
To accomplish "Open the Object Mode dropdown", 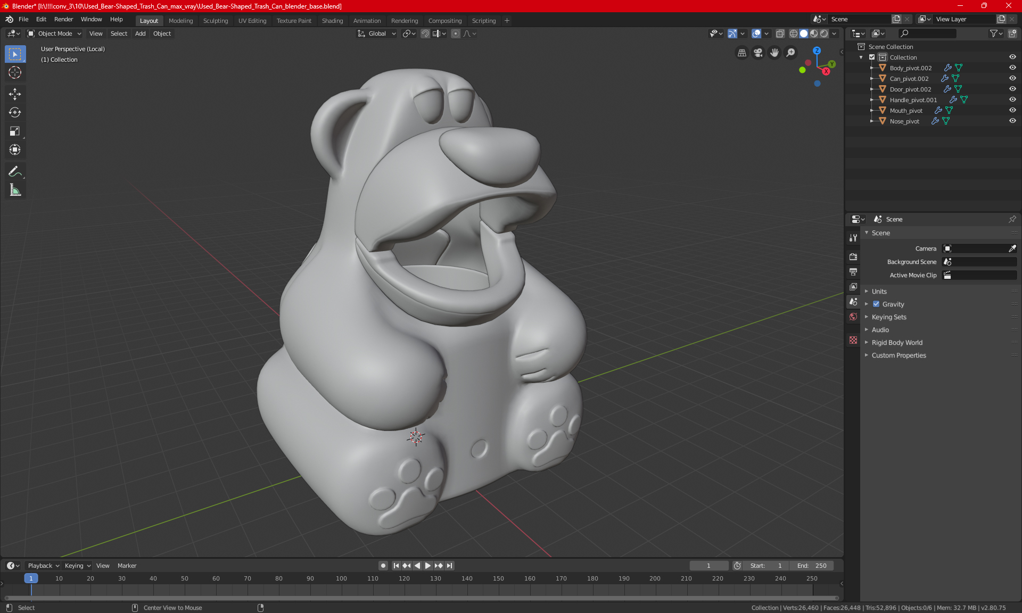I will click(x=54, y=34).
